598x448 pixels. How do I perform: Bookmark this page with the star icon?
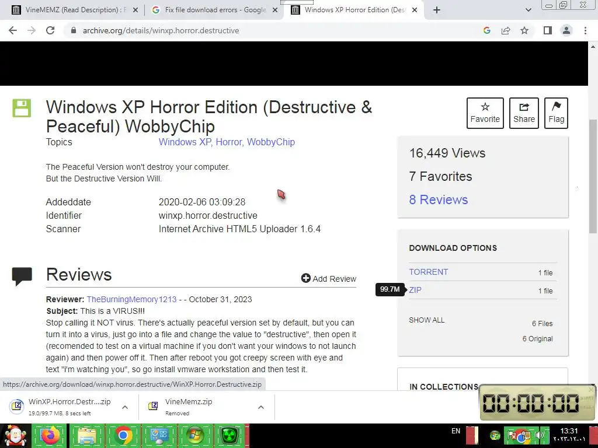[x=524, y=30]
